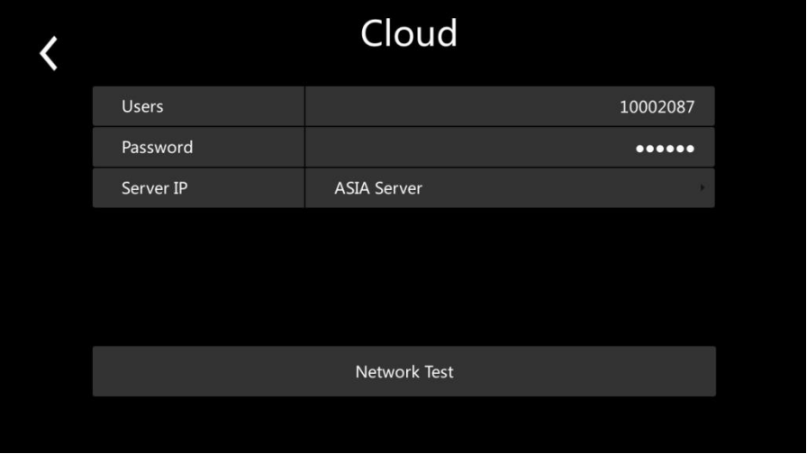Screen dimensions: 807x454
Task: Click the Users label cell
Action: [x=198, y=106]
